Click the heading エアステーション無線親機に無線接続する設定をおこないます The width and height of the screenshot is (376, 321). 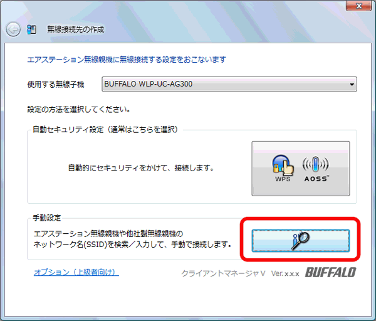(127, 60)
